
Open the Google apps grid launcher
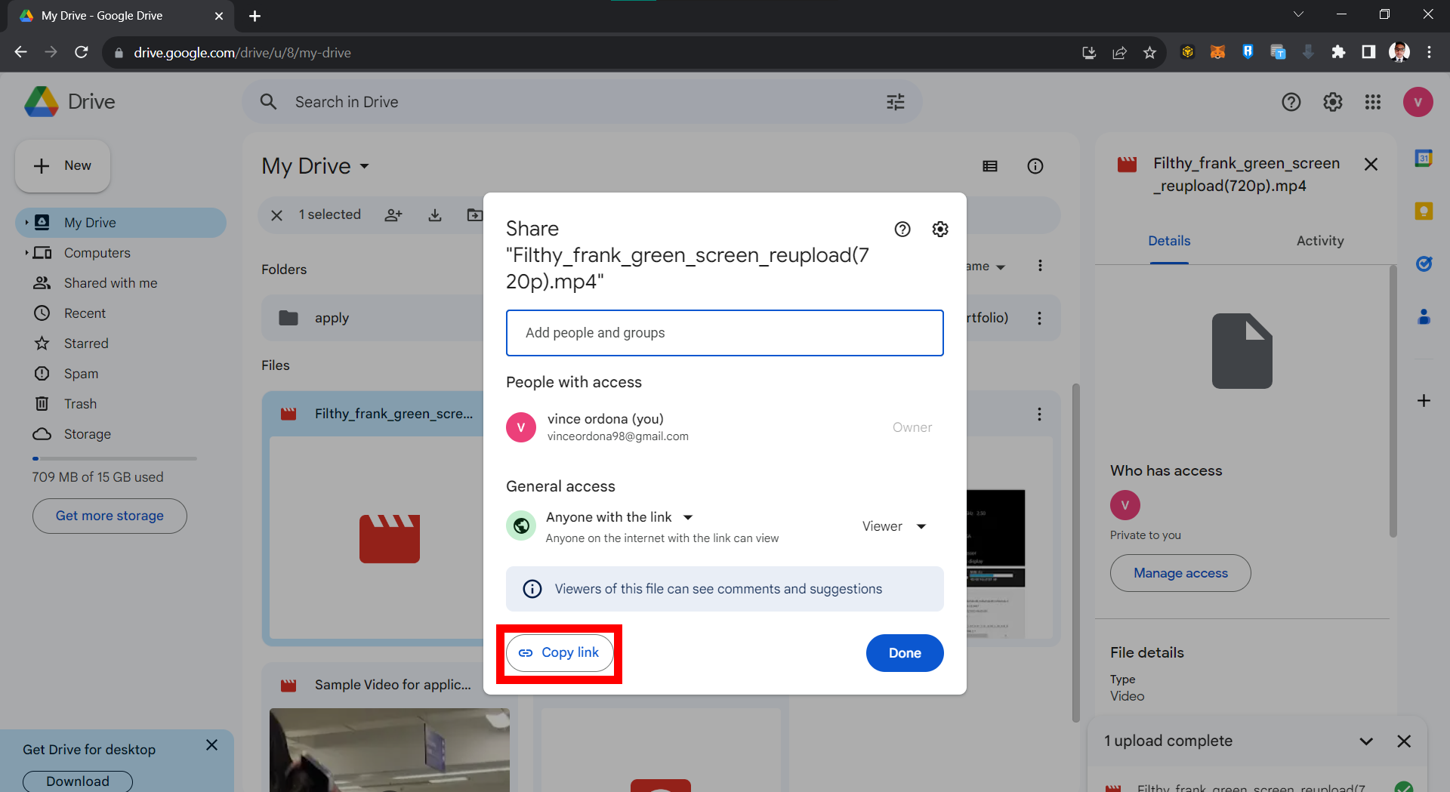coord(1373,102)
